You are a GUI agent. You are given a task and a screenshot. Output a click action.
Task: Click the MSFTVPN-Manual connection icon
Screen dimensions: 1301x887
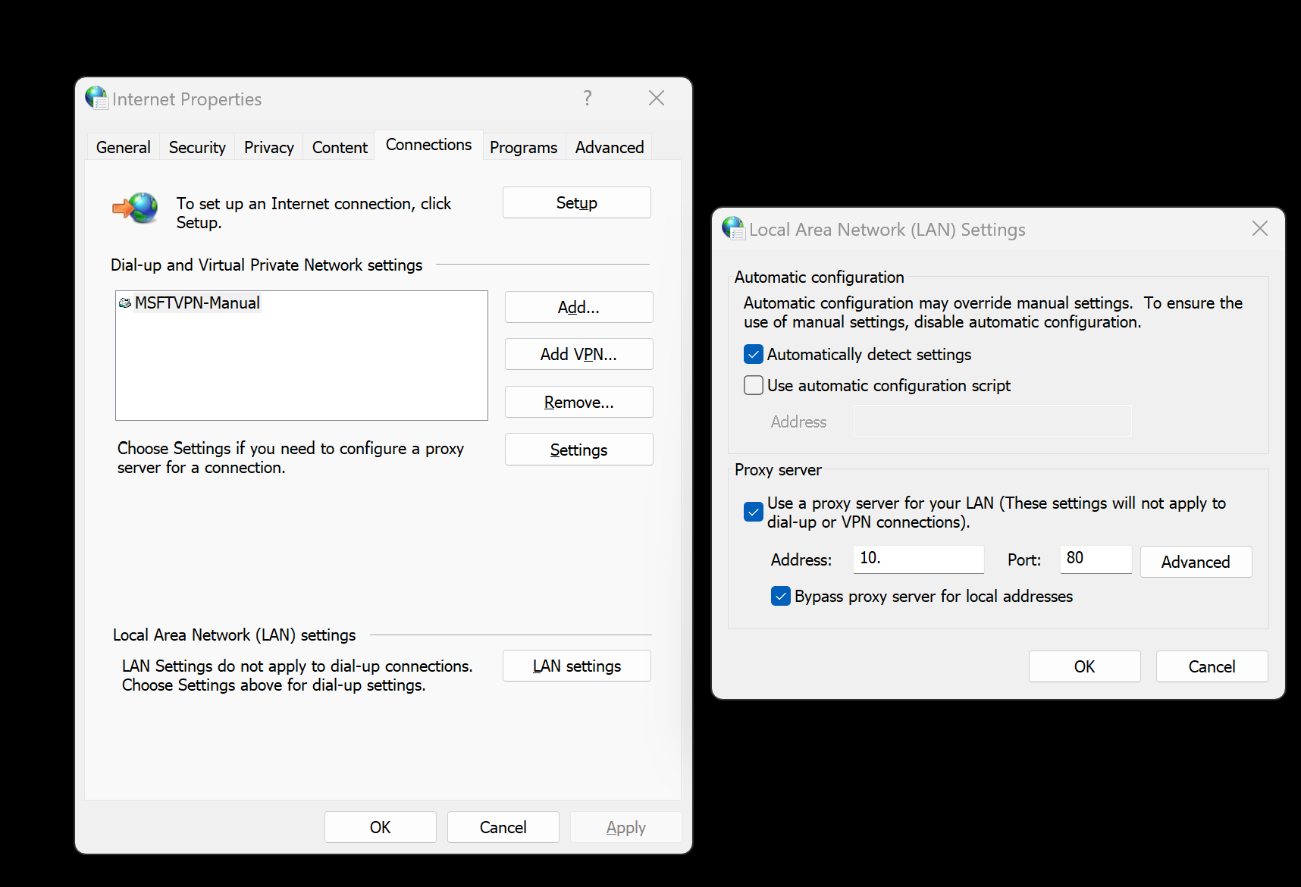click(x=125, y=303)
